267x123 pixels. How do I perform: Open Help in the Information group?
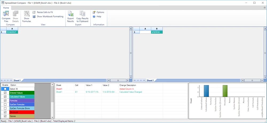(97, 16)
